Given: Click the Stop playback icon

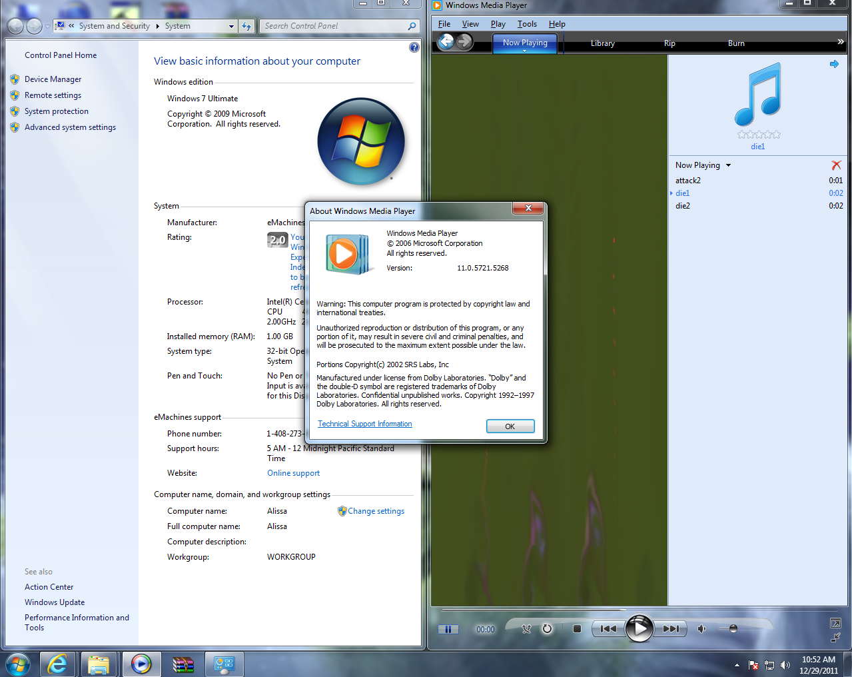Looking at the screenshot, I should pos(578,628).
